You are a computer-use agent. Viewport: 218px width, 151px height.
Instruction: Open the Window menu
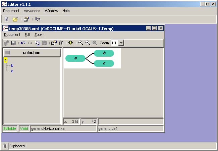(52, 11)
